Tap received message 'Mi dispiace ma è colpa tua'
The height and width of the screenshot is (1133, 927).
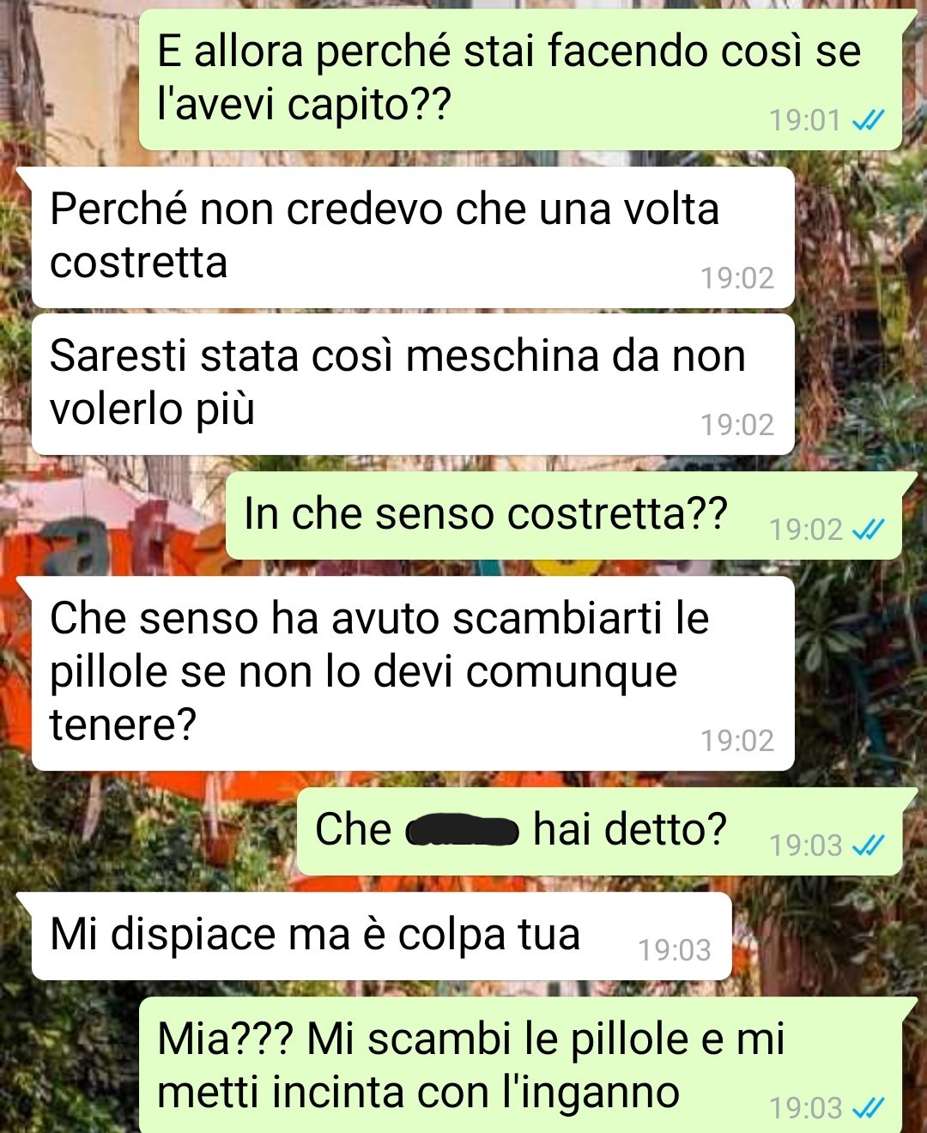[382, 936]
